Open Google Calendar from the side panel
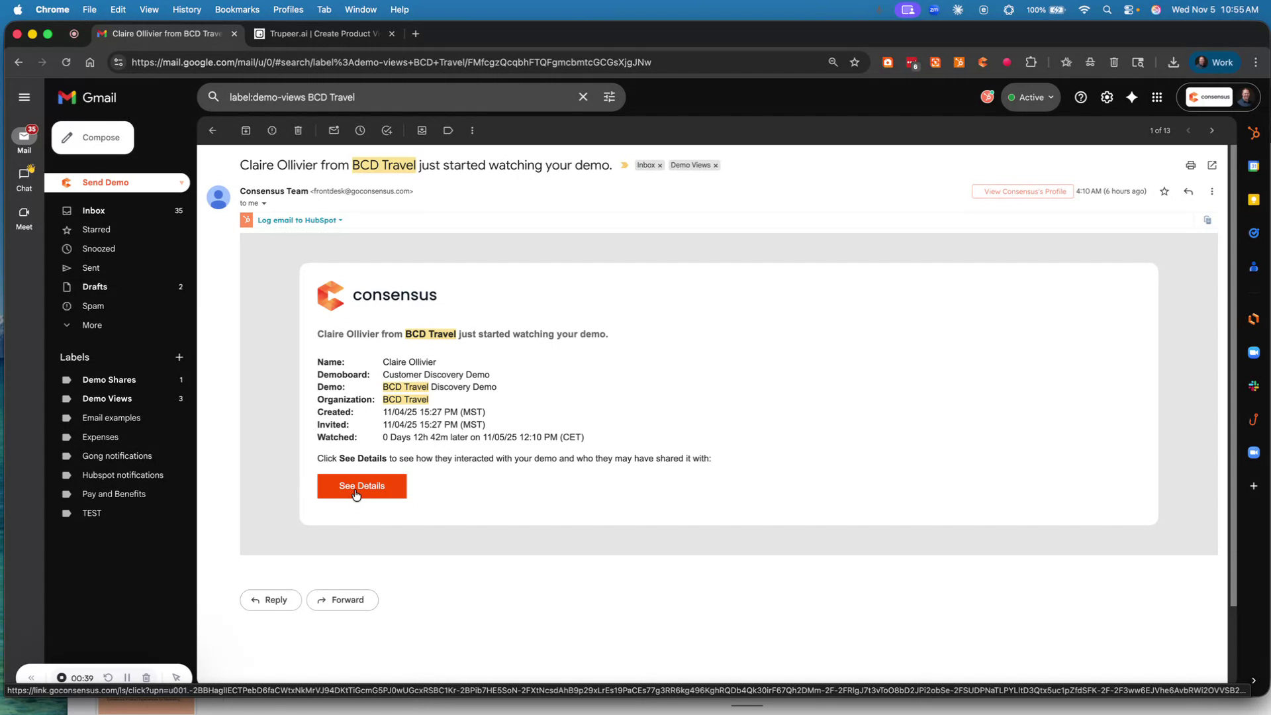The image size is (1271, 715). pyautogui.click(x=1254, y=166)
